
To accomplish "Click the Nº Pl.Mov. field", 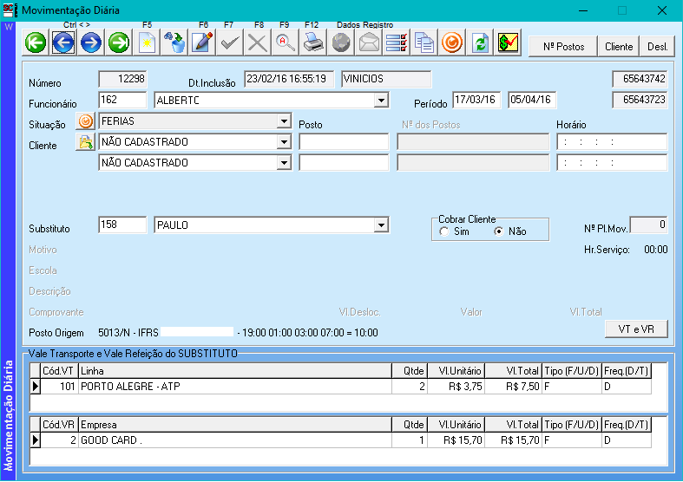I will 648,225.
